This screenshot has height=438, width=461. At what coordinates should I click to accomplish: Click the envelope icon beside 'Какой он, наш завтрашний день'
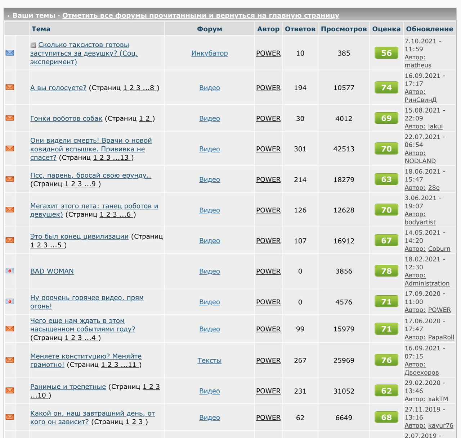10,417
